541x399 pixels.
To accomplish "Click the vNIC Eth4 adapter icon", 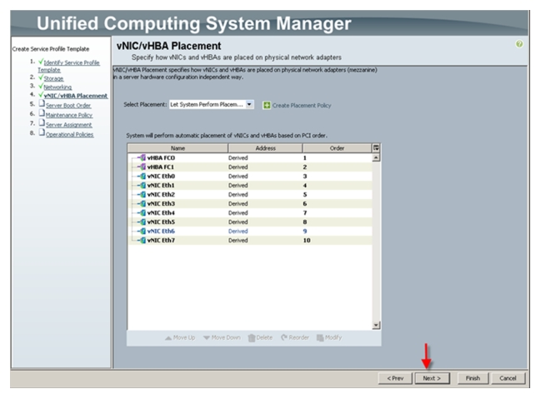I will pyautogui.click(x=143, y=212).
